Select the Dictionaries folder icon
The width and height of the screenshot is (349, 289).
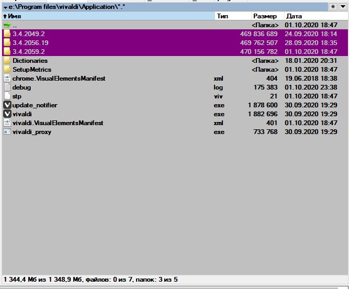click(x=7, y=61)
